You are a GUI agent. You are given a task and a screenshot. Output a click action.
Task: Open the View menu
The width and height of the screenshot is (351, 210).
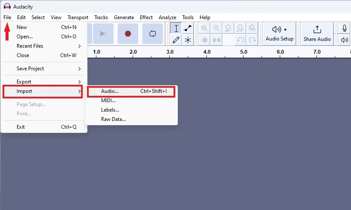[56, 17]
